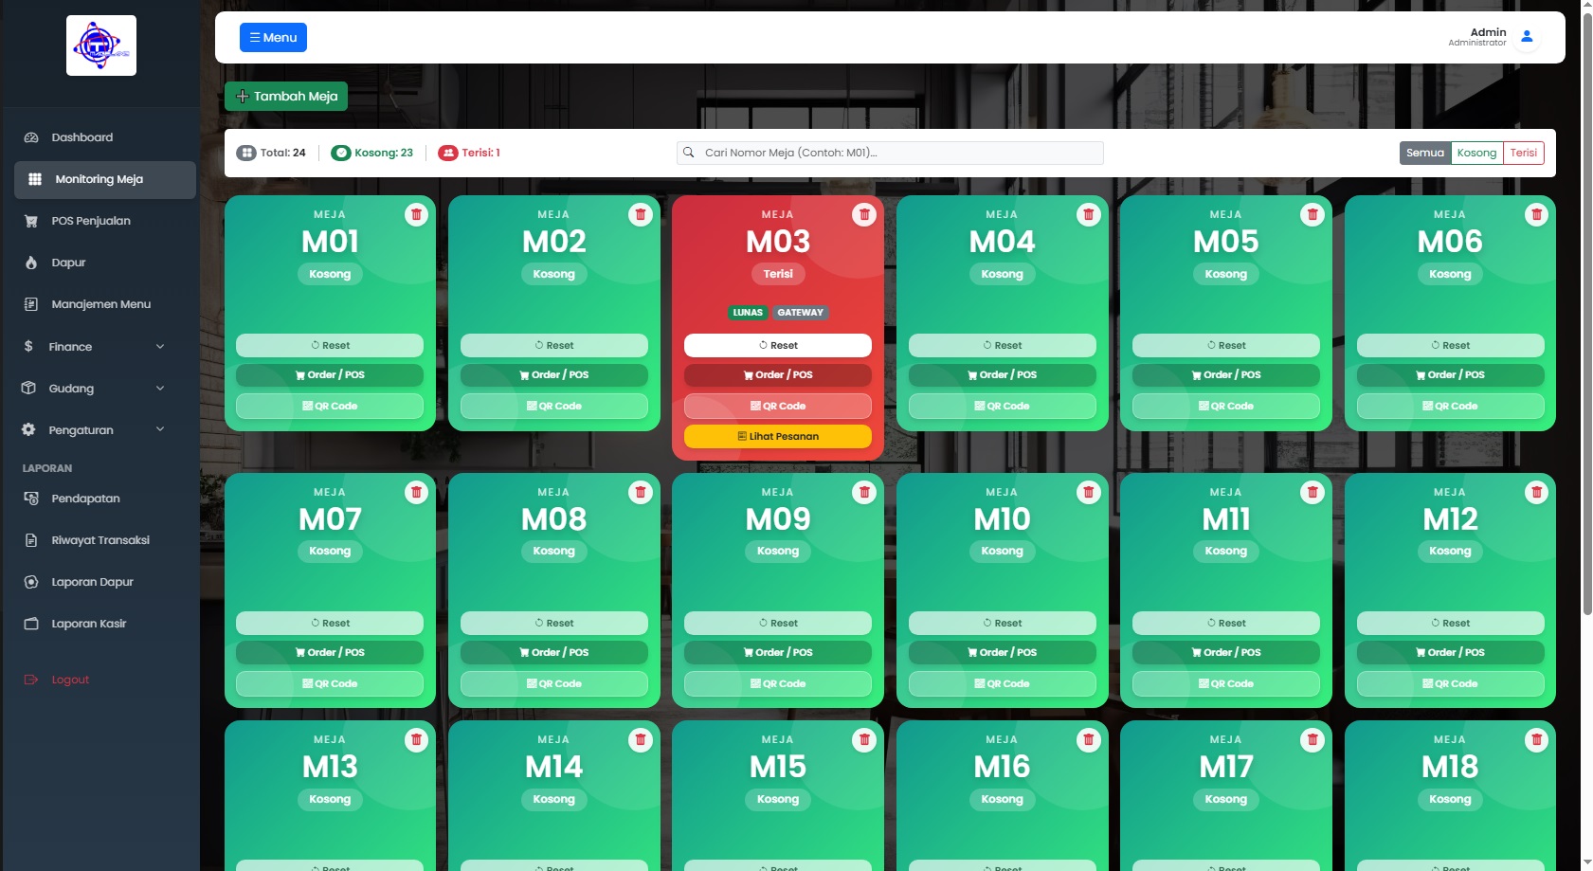The width and height of the screenshot is (1593, 871).
Task: Open Order / POS for table M05
Action: (1226, 375)
